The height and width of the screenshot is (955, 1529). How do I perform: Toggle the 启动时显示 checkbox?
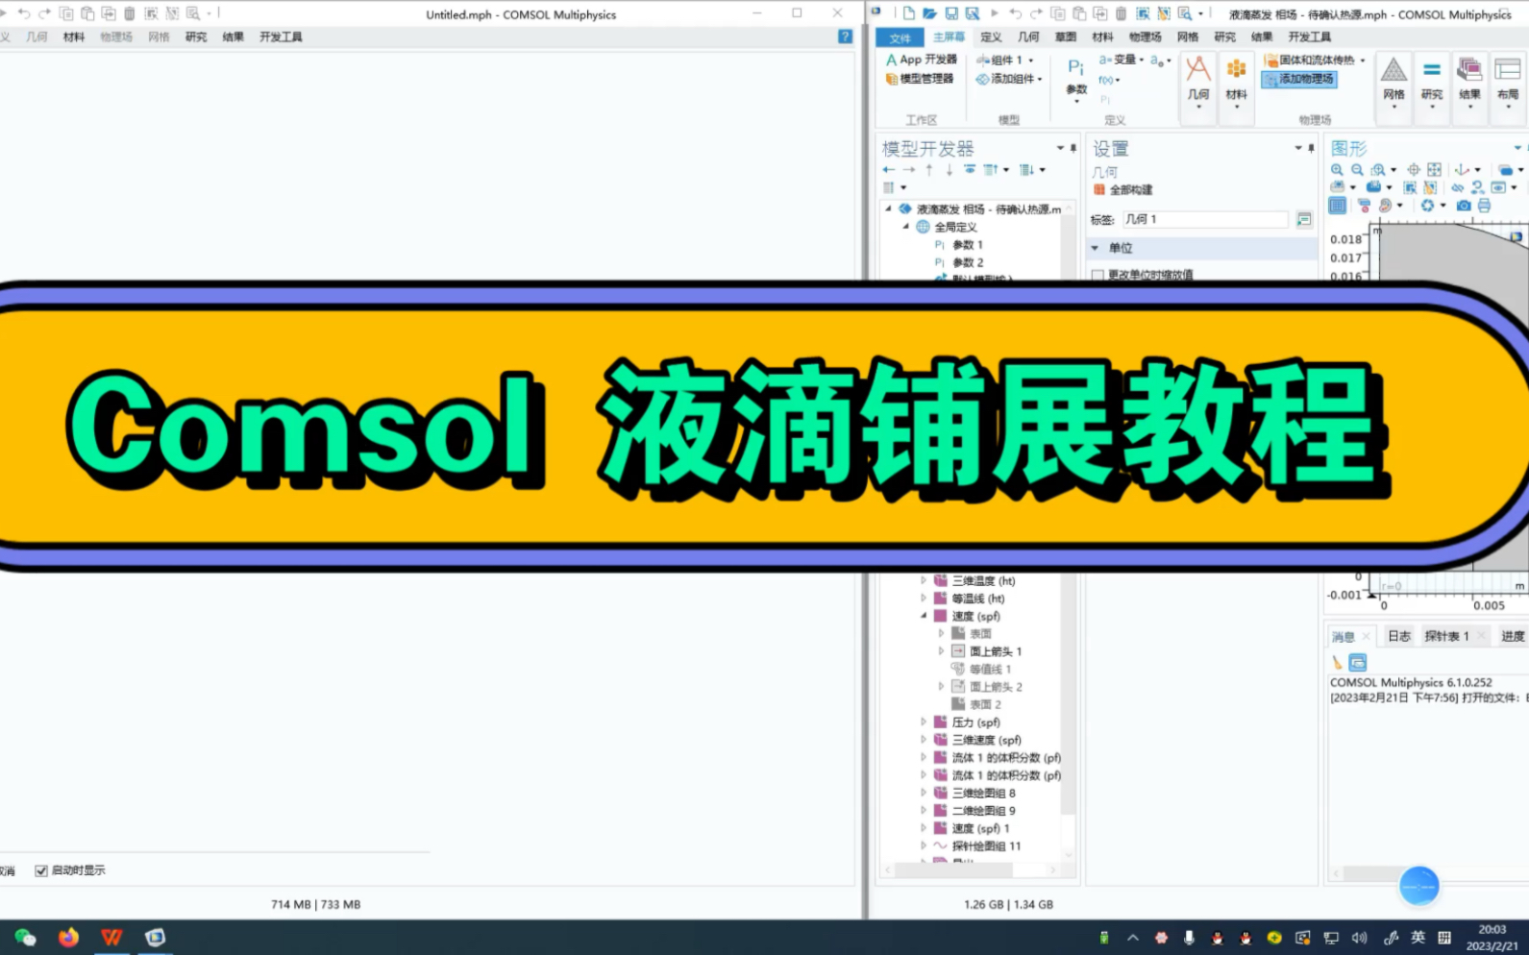coord(41,870)
